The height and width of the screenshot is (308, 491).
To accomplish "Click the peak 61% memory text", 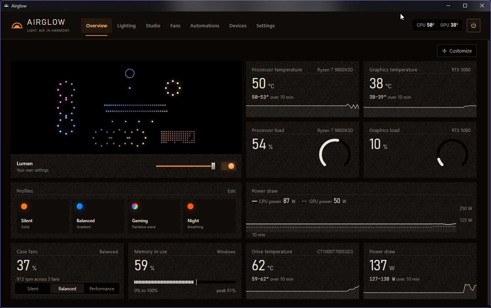I will click(x=226, y=291).
